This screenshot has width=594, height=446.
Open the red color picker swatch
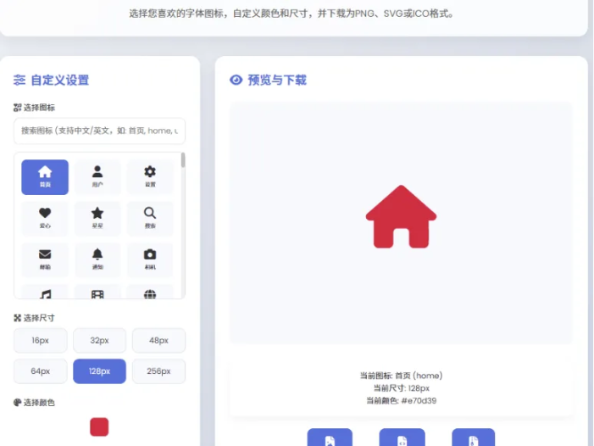click(x=99, y=427)
